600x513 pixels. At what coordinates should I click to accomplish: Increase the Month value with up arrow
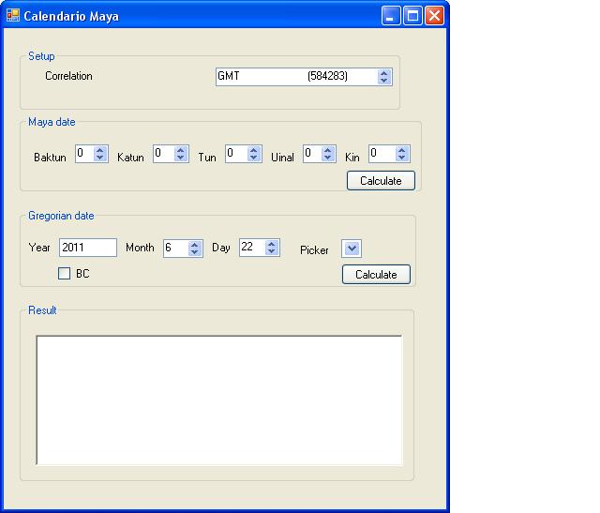195,244
